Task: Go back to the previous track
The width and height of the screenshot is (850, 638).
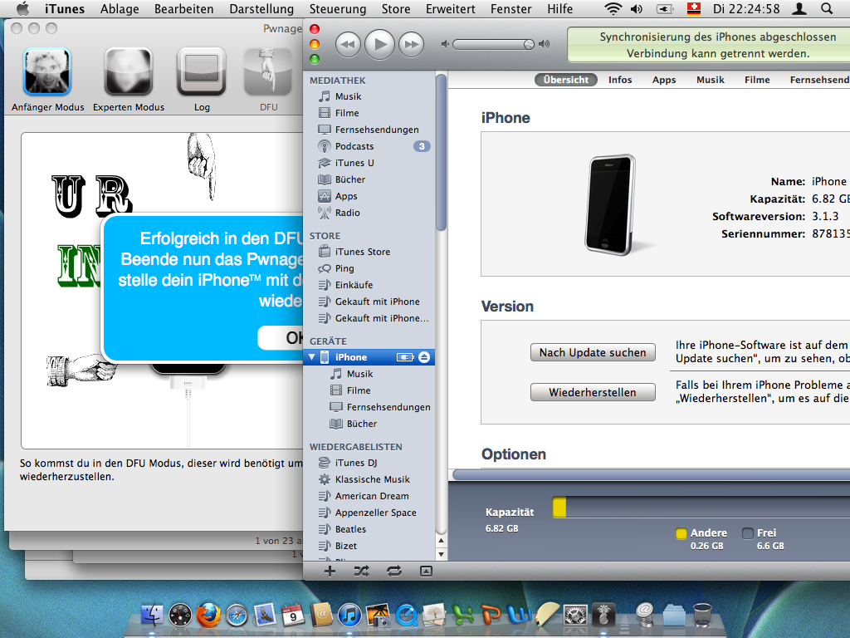Action: click(x=349, y=43)
